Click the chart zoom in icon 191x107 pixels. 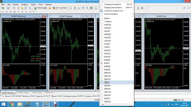click(83, 8)
